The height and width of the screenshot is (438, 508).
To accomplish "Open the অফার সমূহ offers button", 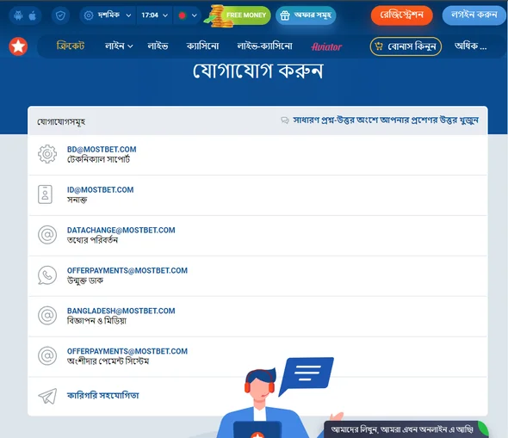I will [306, 15].
